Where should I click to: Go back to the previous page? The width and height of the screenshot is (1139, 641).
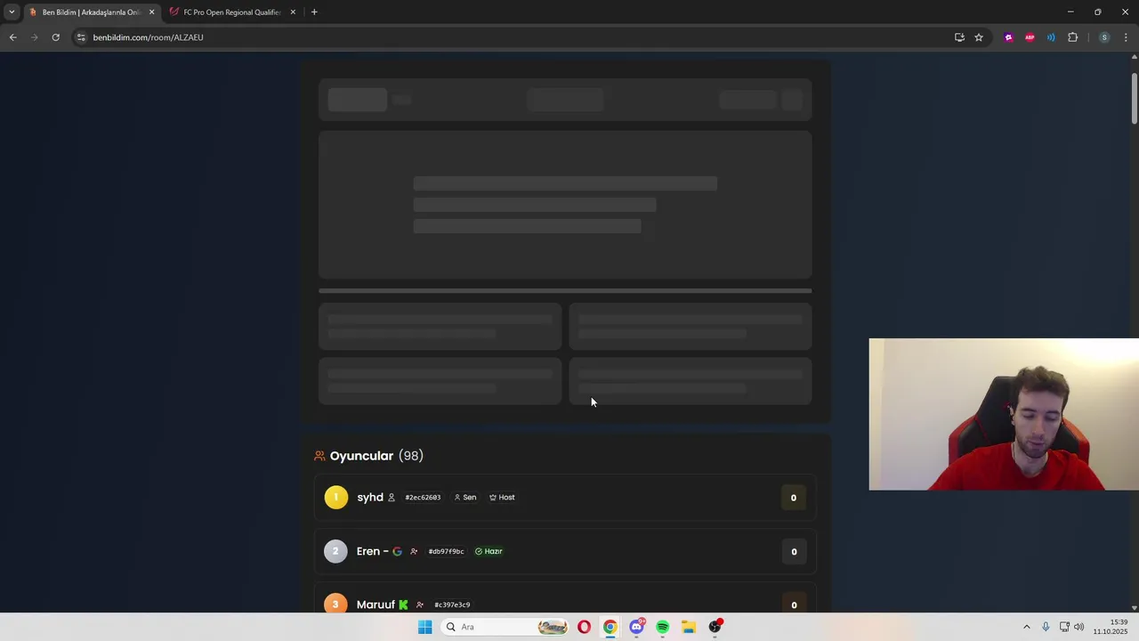pyautogui.click(x=12, y=37)
